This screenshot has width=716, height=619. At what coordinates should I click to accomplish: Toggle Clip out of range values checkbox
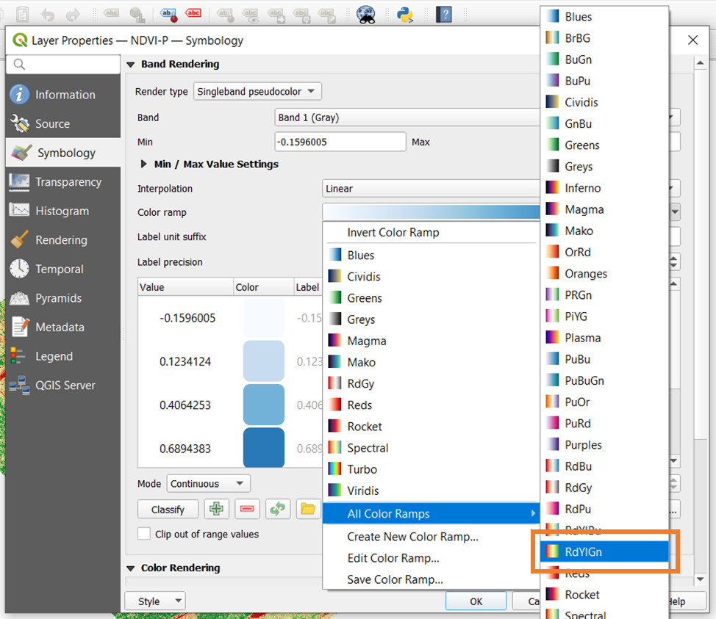coord(144,534)
